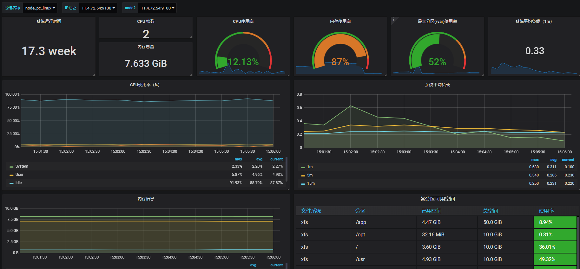Sort table by 已用空间 column header

(x=432, y=211)
